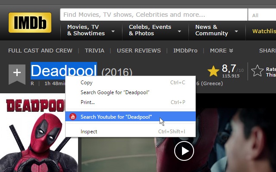Open Celebs, Events & Photos dropdown
276x172 pixels.
(155, 30)
